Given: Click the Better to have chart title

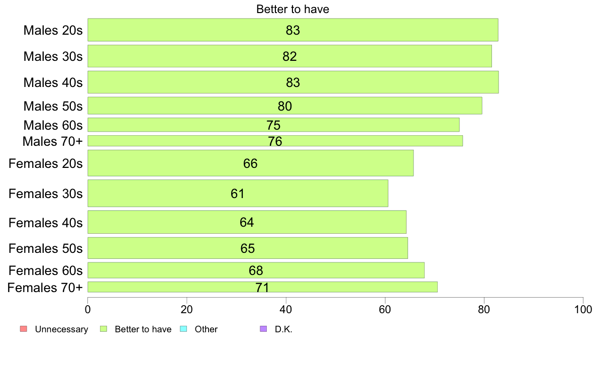Looking at the screenshot, I should tap(293, 9).
